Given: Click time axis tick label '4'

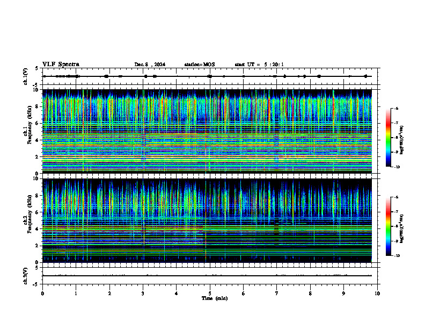Looking at the screenshot, I should point(177,294).
